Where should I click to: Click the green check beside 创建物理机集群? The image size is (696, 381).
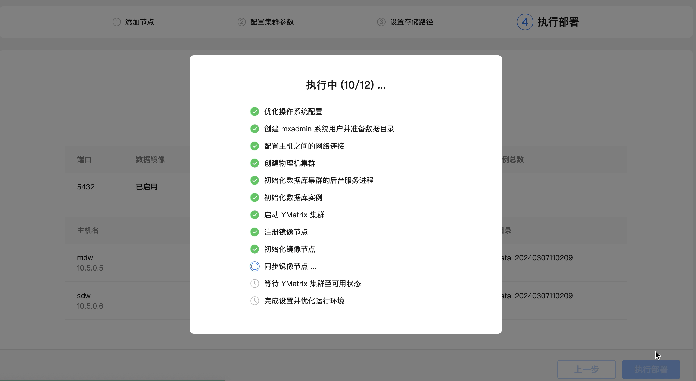[254, 163]
